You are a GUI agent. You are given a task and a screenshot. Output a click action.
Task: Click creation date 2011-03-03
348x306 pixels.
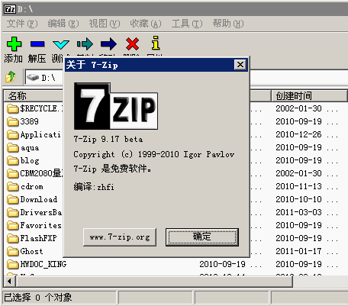click(298, 212)
